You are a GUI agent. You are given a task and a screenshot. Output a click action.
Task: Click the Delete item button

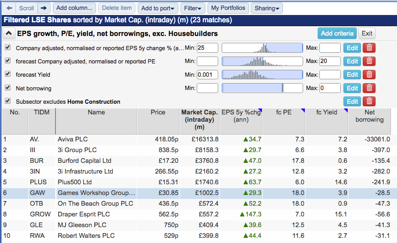(117, 8)
